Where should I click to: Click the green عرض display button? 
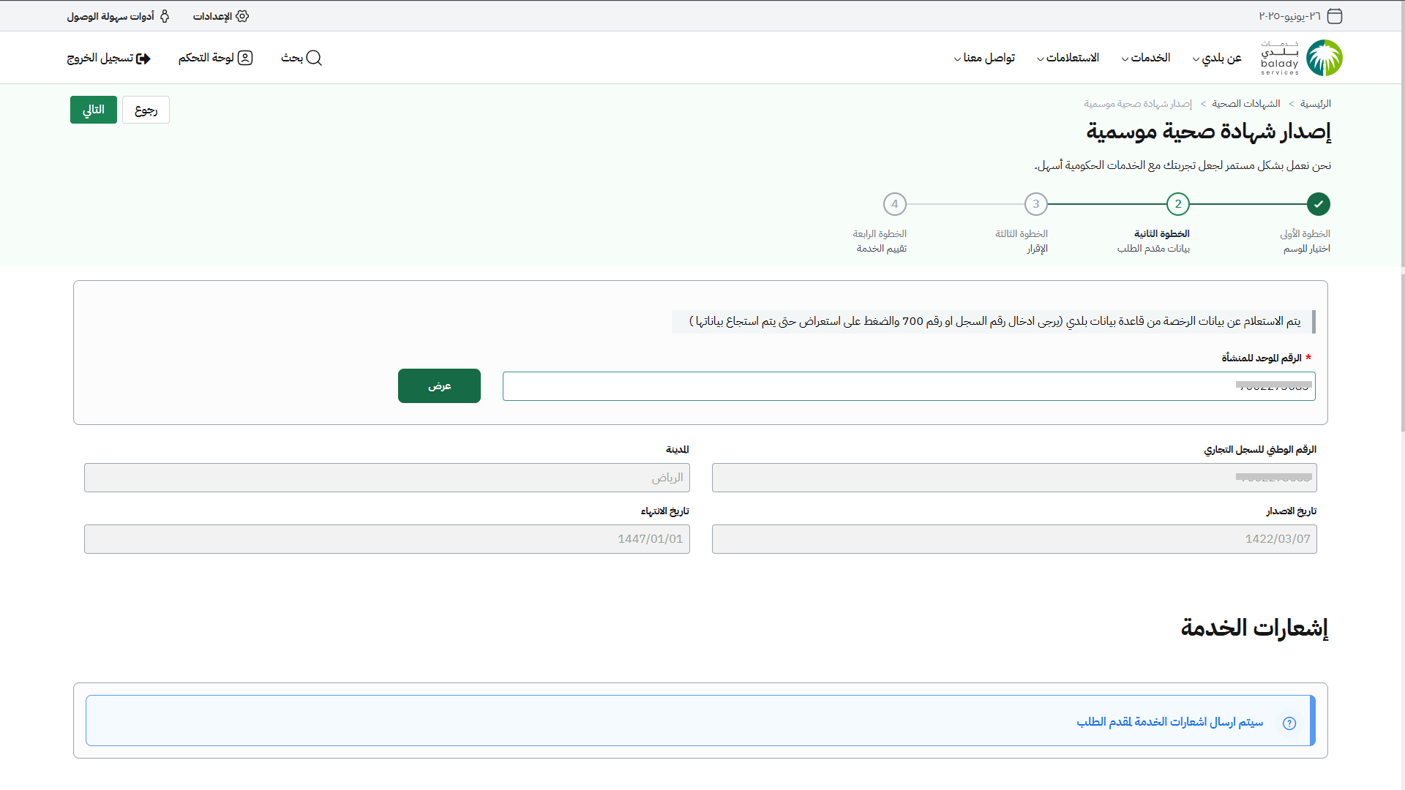click(x=439, y=385)
